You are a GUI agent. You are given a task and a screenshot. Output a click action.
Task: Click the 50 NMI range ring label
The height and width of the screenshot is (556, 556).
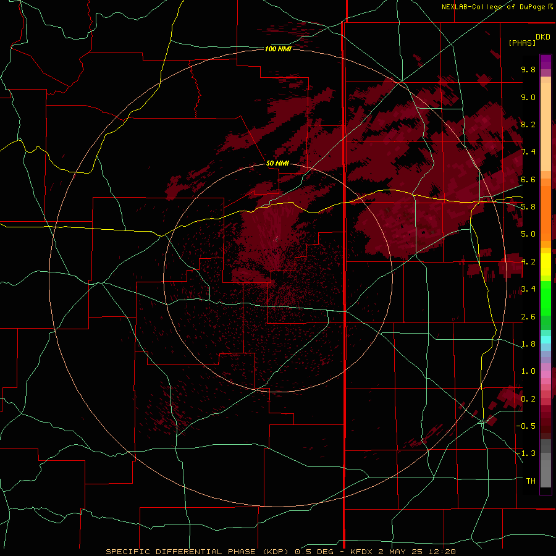[x=277, y=163]
